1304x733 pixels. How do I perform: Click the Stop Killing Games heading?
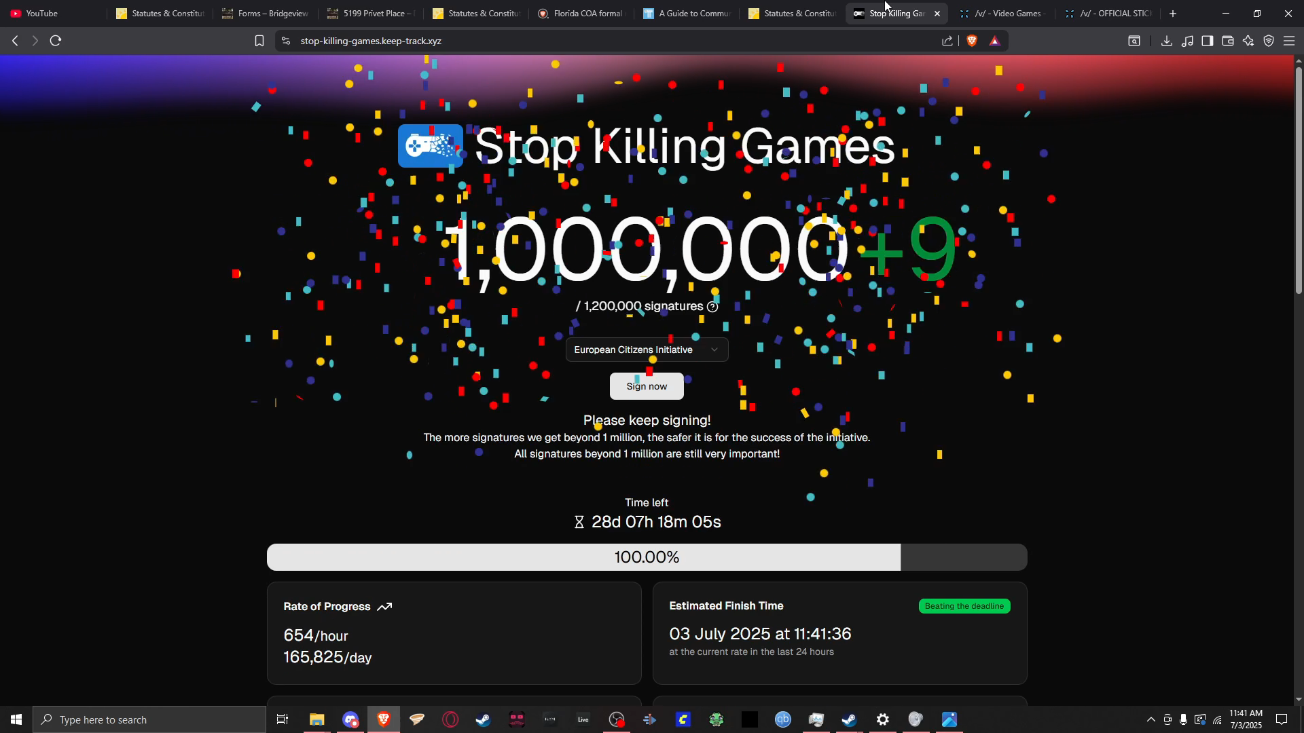coord(685,146)
